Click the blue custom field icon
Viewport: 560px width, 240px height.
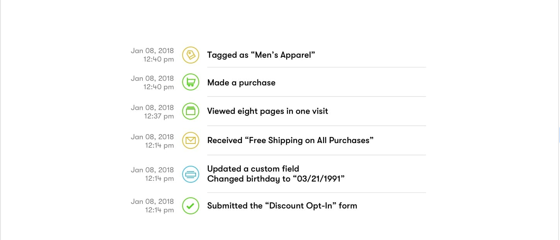[191, 174]
